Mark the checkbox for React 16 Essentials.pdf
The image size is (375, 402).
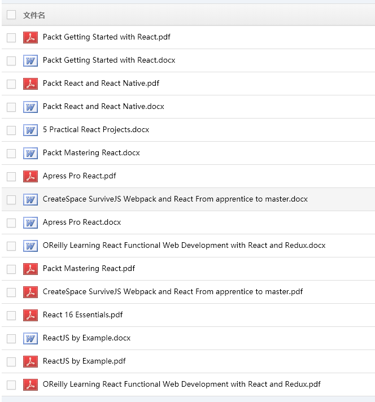(11, 315)
